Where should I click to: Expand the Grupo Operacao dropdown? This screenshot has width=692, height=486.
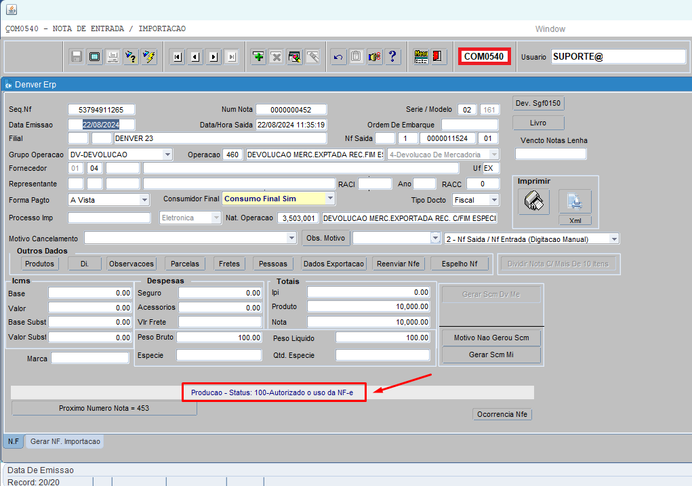click(x=167, y=155)
